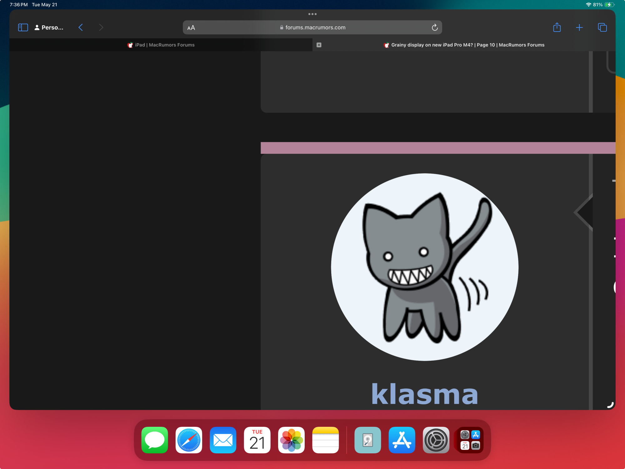Image resolution: width=625 pixels, height=469 pixels.
Task: Open the Personal profile menu
Action: pos(49,28)
